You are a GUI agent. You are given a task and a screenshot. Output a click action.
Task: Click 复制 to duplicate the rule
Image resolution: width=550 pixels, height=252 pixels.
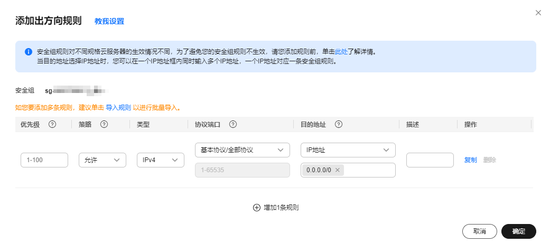(470, 160)
